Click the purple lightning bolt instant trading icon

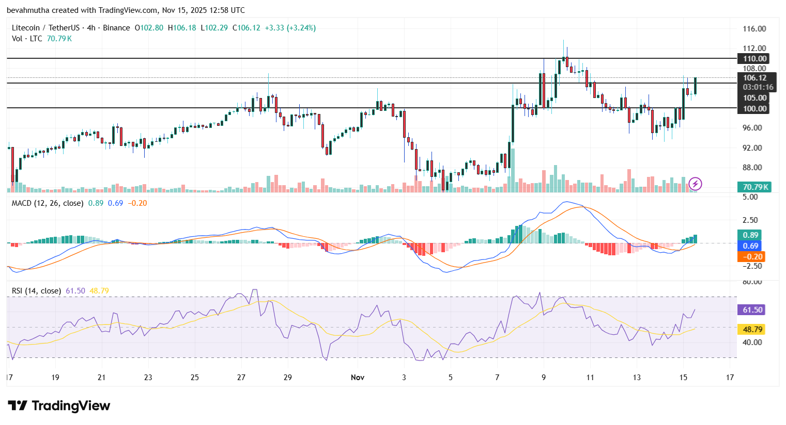[695, 184]
